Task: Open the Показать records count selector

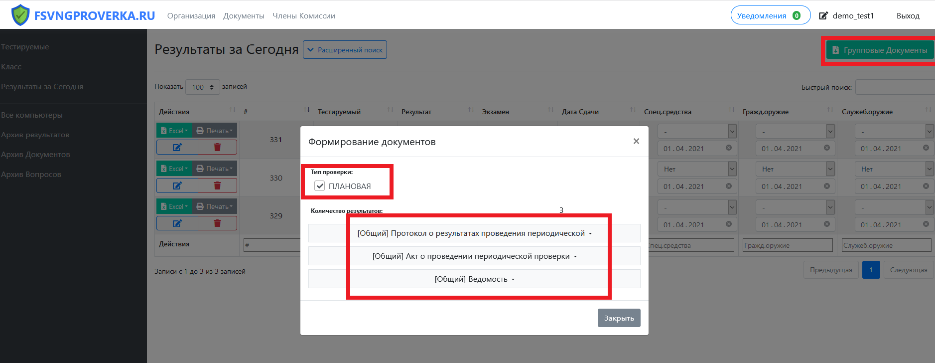Action: pyautogui.click(x=203, y=87)
